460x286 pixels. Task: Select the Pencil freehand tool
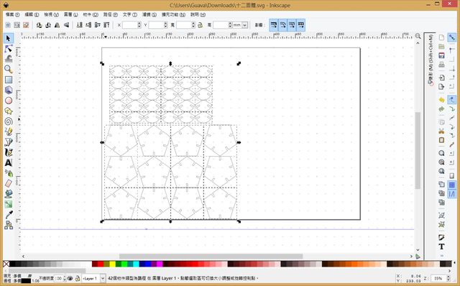coord(9,132)
